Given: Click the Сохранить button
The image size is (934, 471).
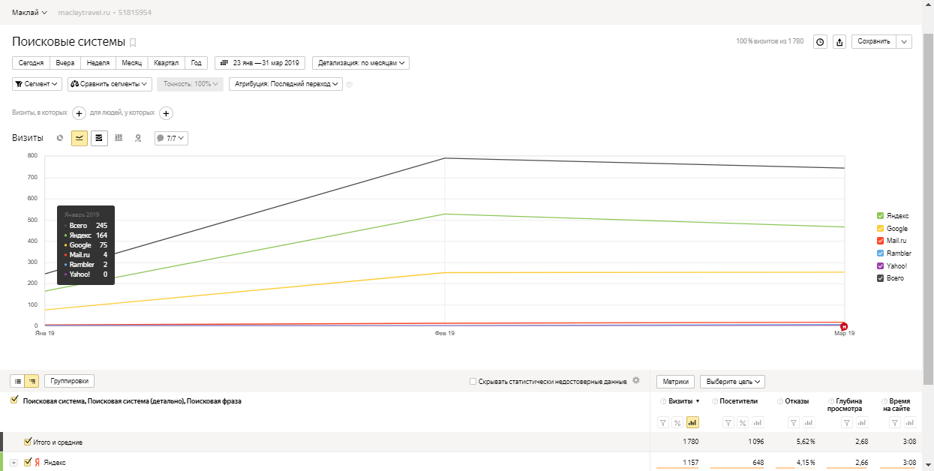Looking at the screenshot, I should click(873, 42).
